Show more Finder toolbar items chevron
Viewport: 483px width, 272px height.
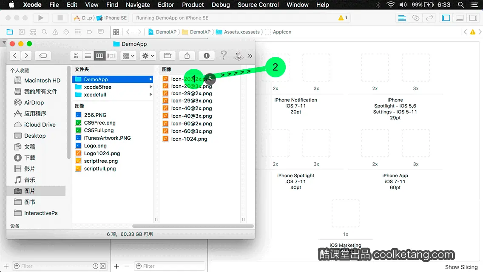250,56
